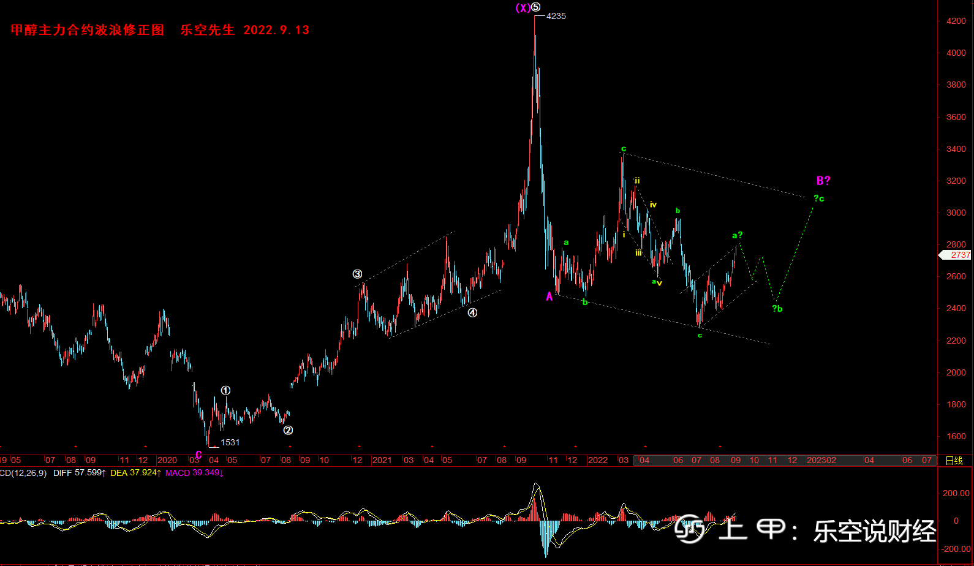Select the green a? wave label
Screen dimensions: 974x566
(x=738, y=235)
